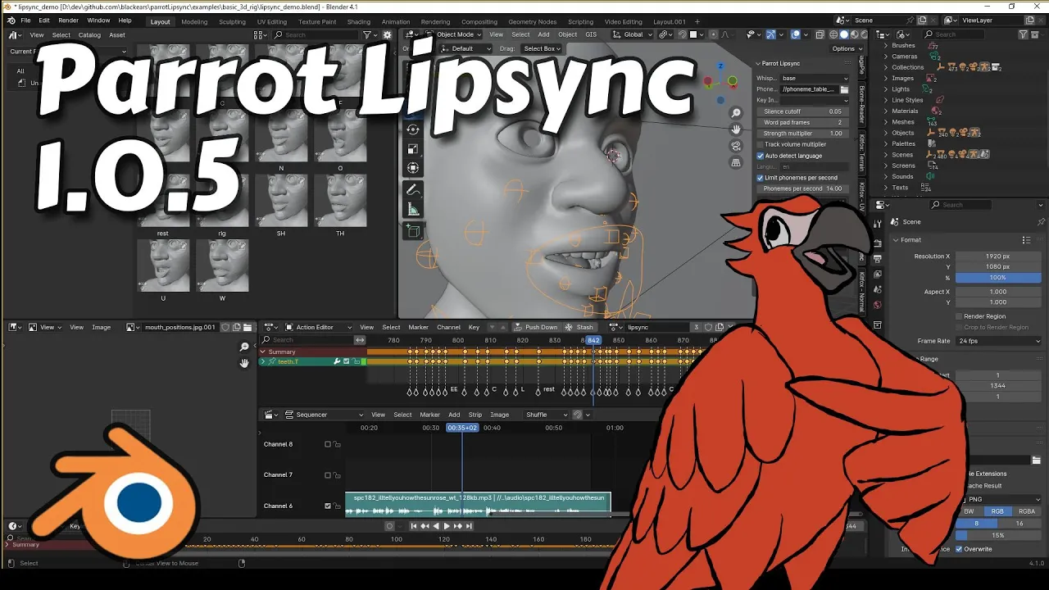Open Action Editor mode dropdown
The height and width of the screenshot is (590, 1049).
coord(320,327)
